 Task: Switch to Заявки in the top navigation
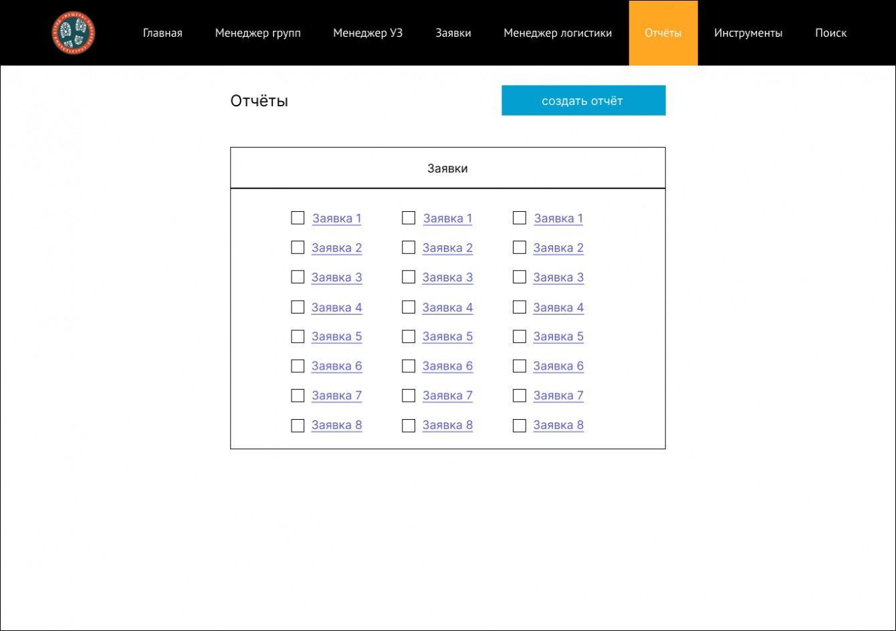453,33
